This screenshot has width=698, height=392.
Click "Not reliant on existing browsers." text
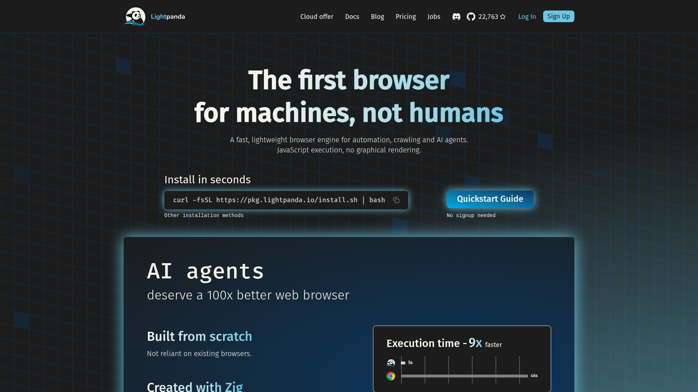click(199, 354)
